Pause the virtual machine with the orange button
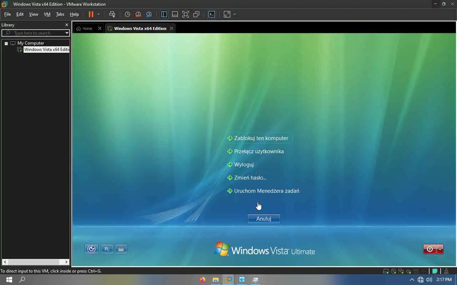The height and width of the screenshot is (285, 457). click(91, 14)
